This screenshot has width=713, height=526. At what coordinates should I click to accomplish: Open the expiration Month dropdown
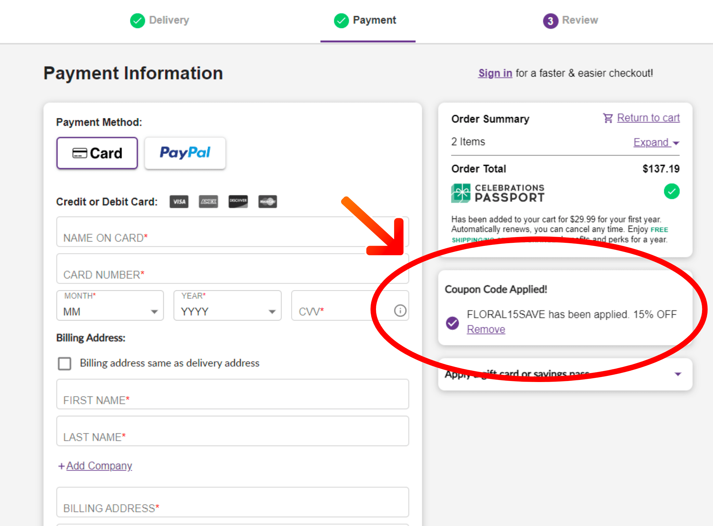[110, 305]
